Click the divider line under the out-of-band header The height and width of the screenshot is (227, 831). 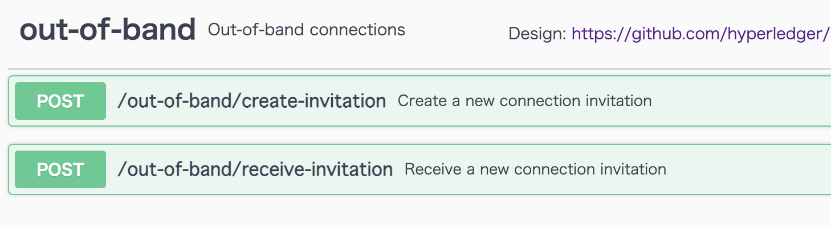click(419, 69)
